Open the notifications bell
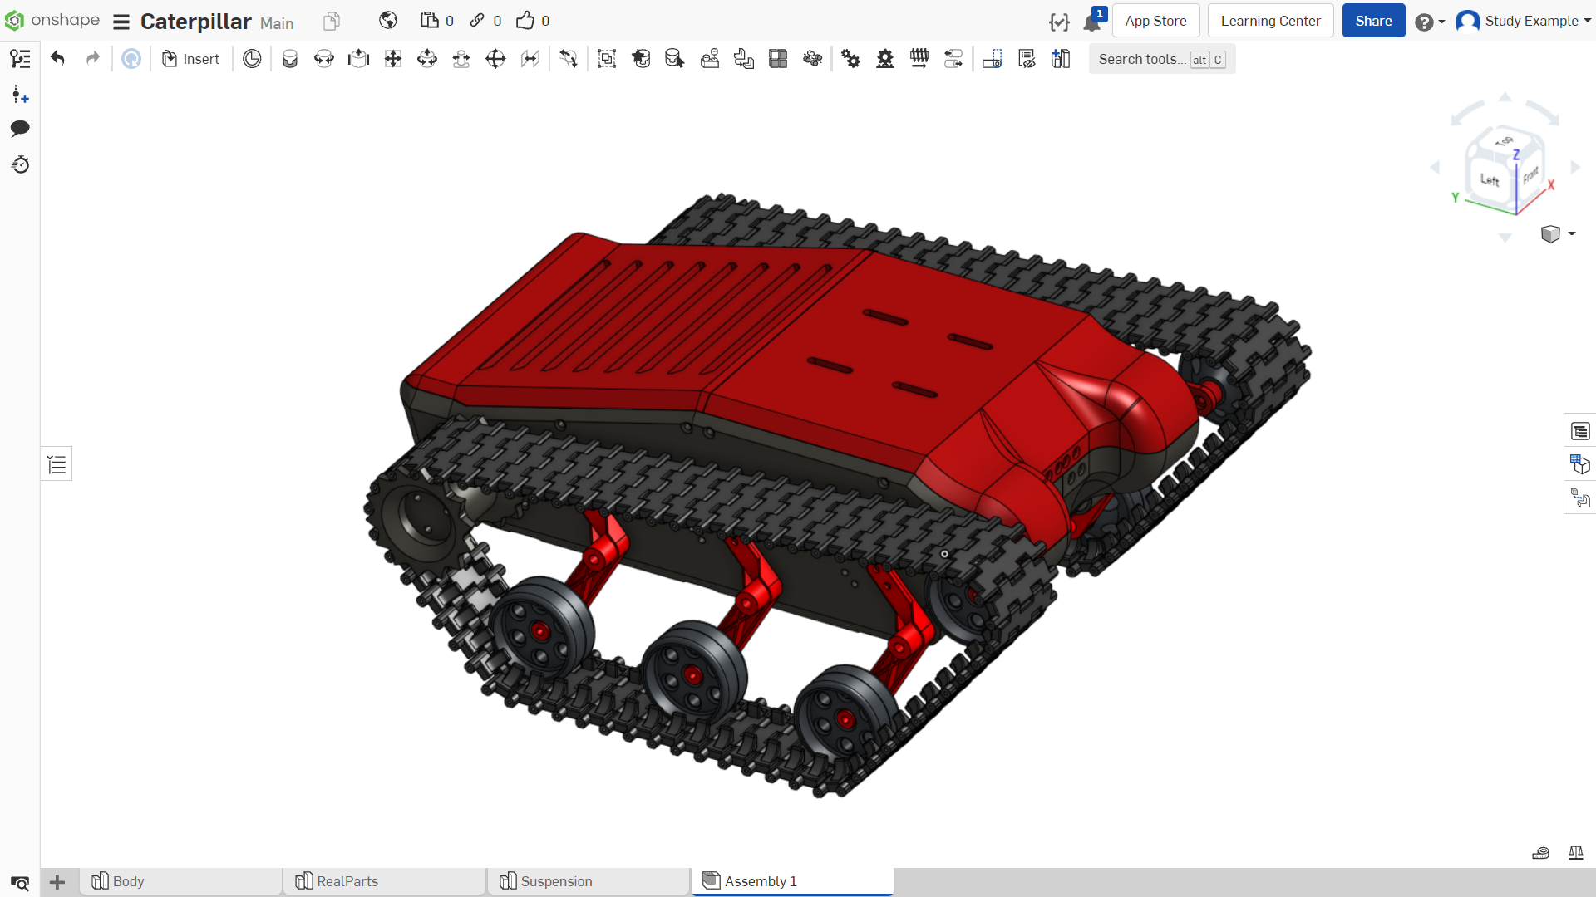This screenshot has height=897, width=1596. pos(1091,22)
